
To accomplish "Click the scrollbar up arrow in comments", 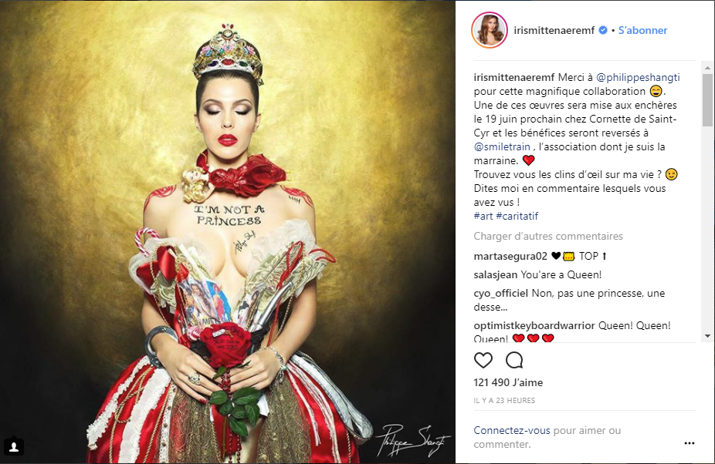I will pyautogui.click(x=707, y=67).
